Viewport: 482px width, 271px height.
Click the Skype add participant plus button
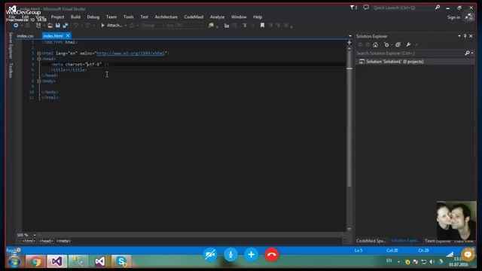click(251, 254)
